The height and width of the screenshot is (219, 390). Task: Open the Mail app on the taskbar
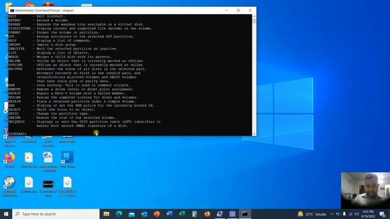click(132, 214)
